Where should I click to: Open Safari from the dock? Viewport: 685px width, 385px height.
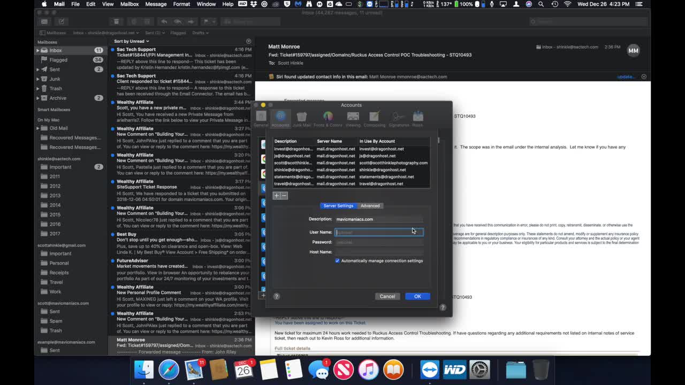pos(169,369)
